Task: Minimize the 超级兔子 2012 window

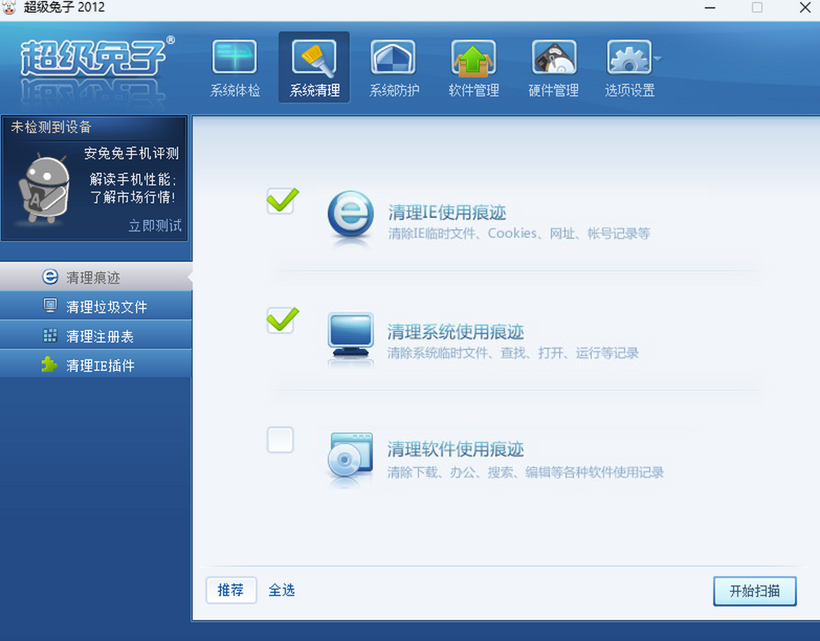Action: 709,8
